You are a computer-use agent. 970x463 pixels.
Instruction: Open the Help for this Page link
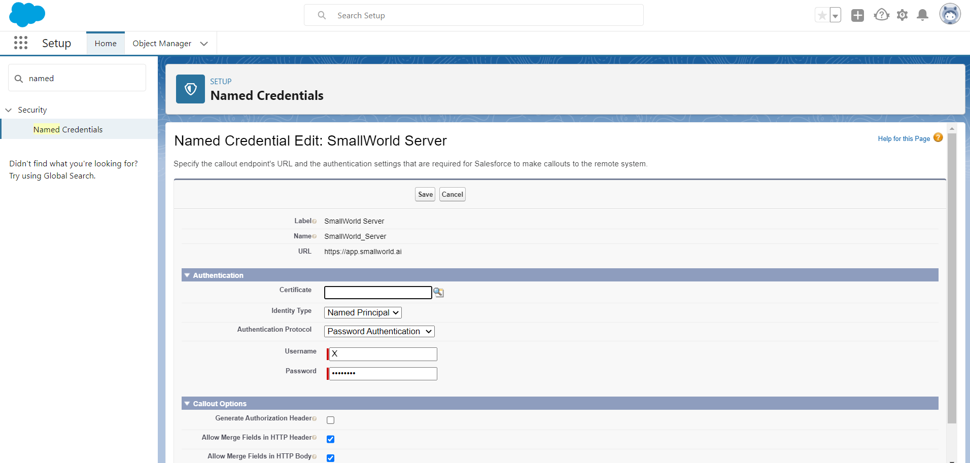coord(904,138)
